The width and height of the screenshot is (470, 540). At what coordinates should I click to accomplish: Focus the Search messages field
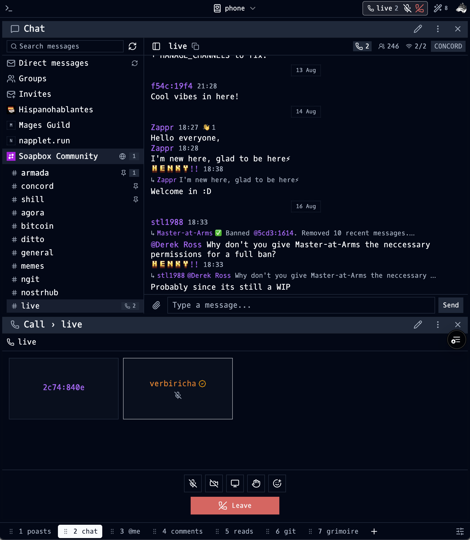click(65, 46)
